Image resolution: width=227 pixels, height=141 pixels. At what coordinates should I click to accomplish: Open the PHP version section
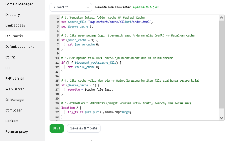coord(15,79)
